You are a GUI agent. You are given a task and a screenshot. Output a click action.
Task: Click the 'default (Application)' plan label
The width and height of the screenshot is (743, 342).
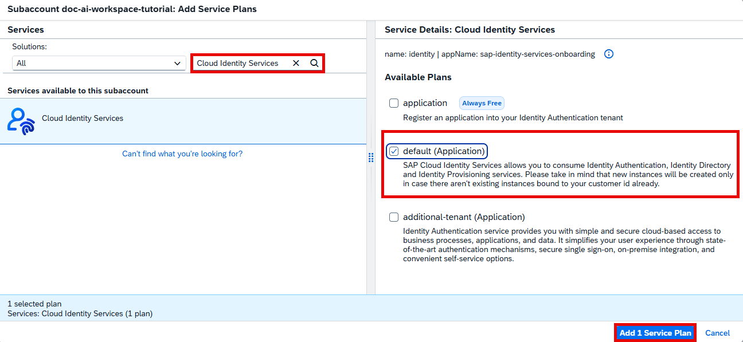(444, 151)
